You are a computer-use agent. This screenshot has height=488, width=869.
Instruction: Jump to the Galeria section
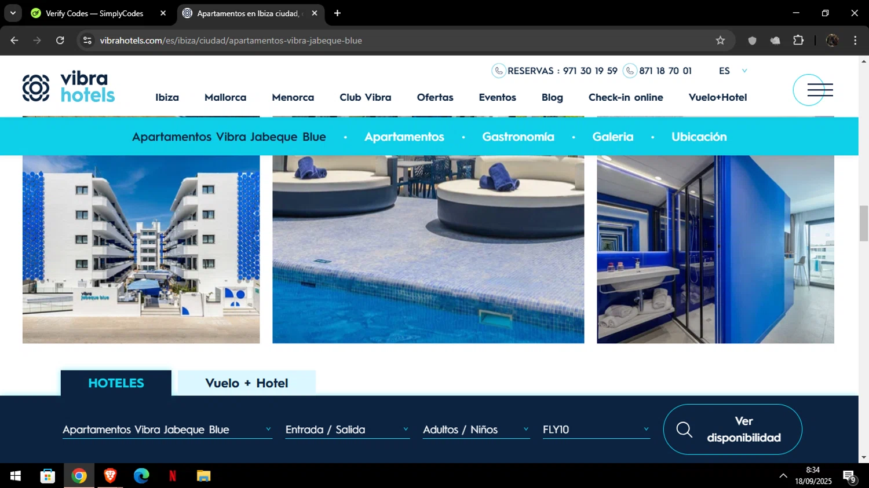(x=613, y=137)
